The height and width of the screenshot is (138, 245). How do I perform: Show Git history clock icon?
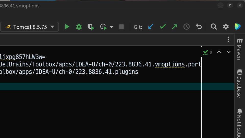(x=186, y=27)
